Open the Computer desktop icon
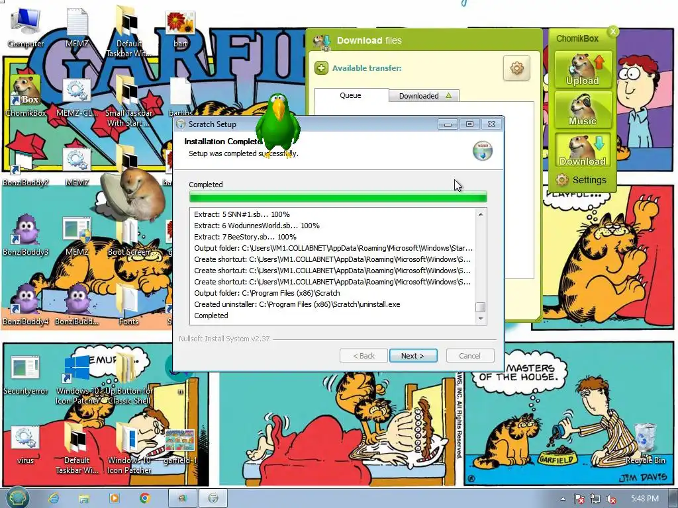Image resolution: width=678 pixels, height=508 pixels. click(x=26, y=26)
